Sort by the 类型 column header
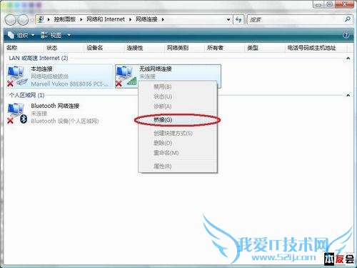 click(265, 48)
